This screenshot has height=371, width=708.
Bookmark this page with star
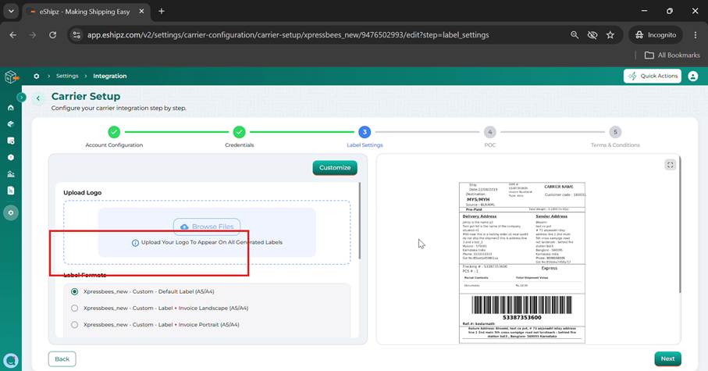610,35
